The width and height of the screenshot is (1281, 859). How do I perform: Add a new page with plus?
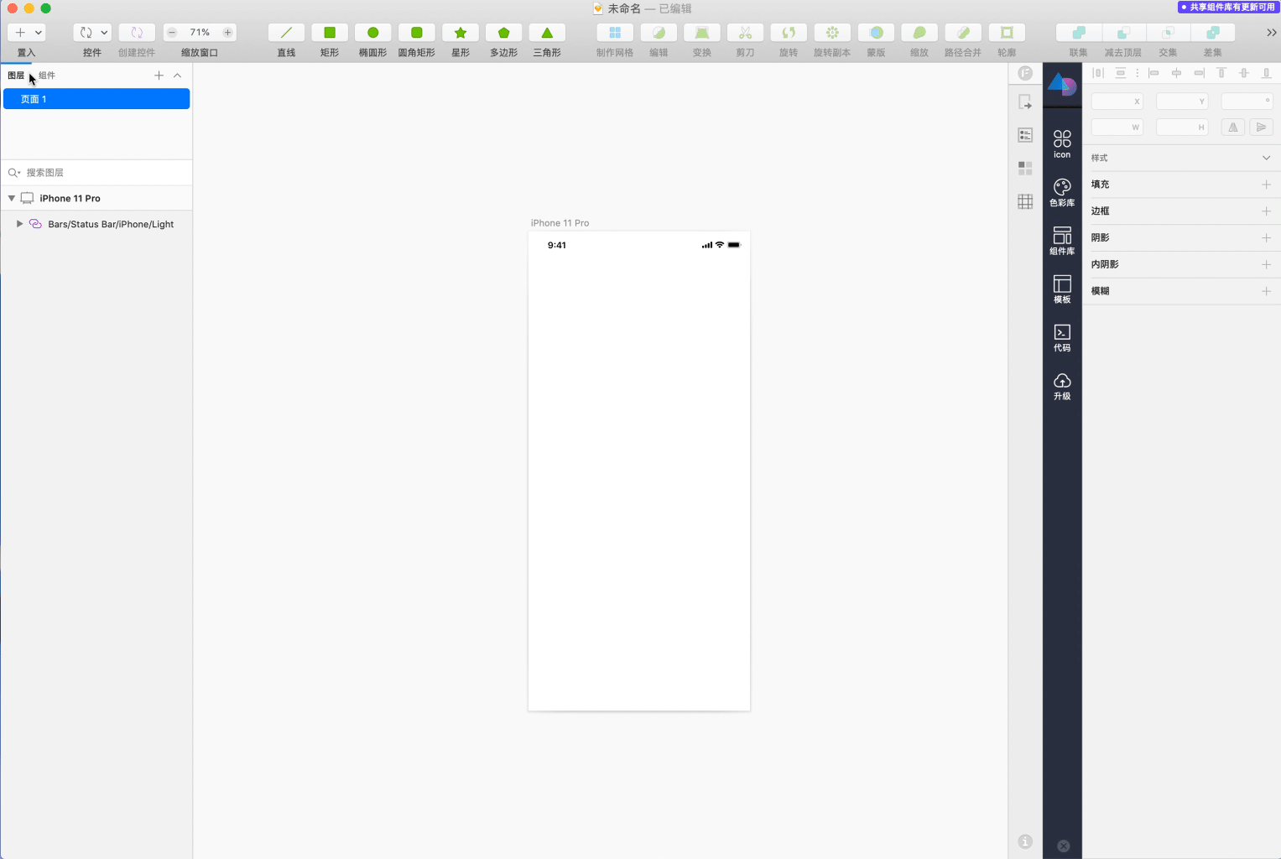[159, 75]
